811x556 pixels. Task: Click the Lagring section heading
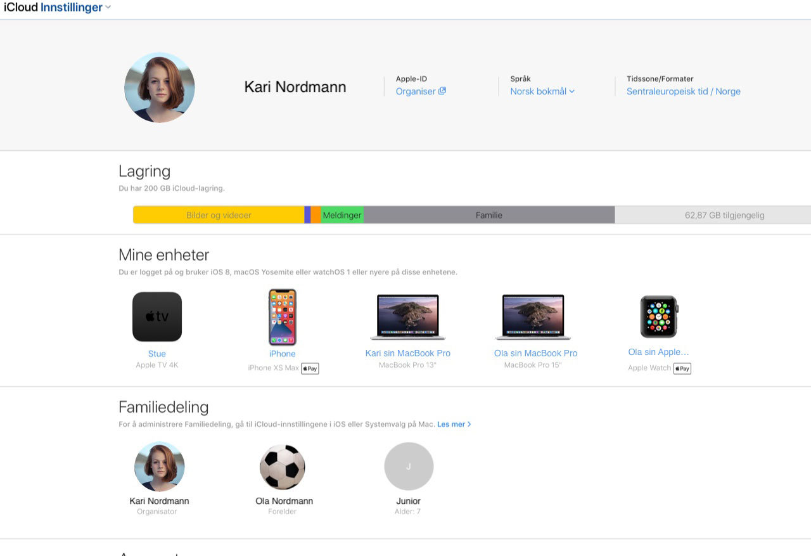144,172
